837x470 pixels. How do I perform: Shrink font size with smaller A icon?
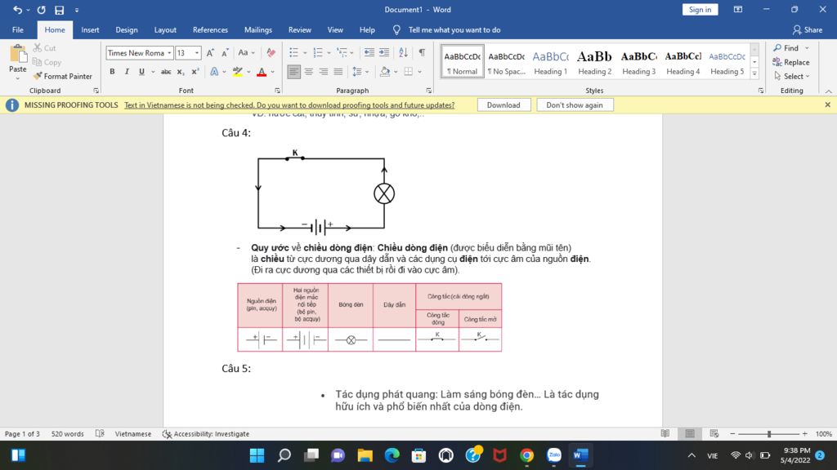coord(226,53)
